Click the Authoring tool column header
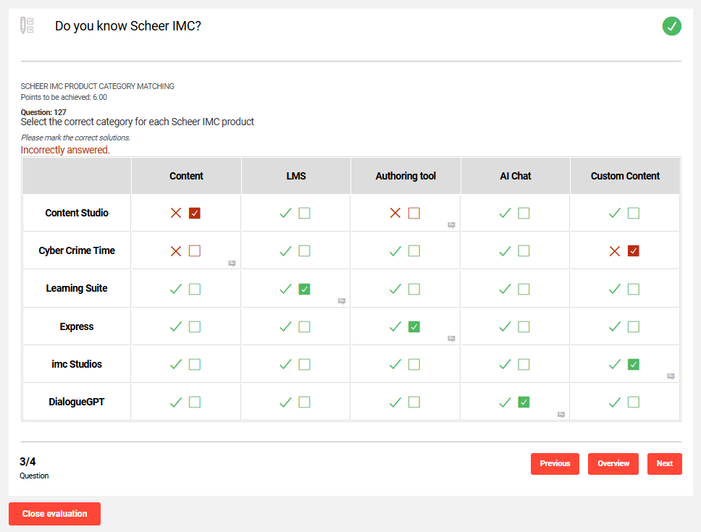The image size is (701, 532). click(x=406, y=176)
